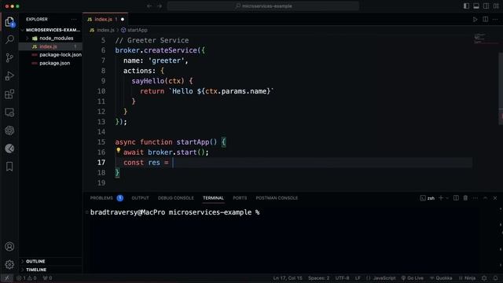Click Quokka in the status bar
This screenshot has height=283, width=503.
pyautogui.click(x=441, y=278)
